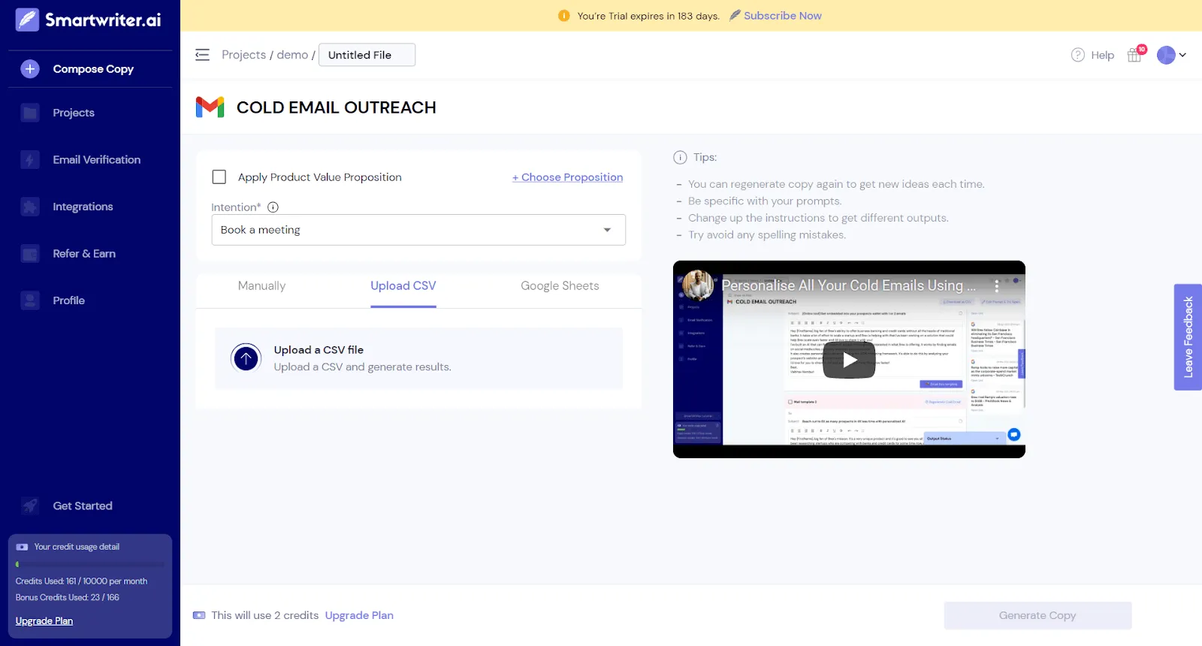Click the credit usage card icon
The height and width of the screenshot is (646, 1202).
coord(22,547)
